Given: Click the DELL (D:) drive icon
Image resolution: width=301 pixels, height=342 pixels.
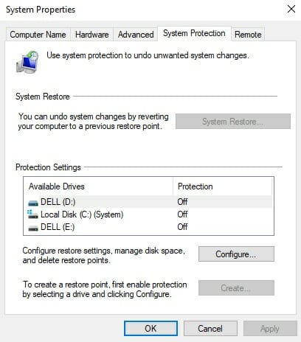Looking at the screenshot, I should (33, 203).
